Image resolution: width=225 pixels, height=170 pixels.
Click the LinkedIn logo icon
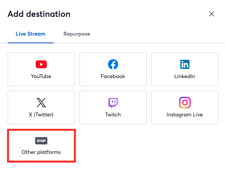click(185, 64)
